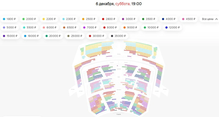Select the 2000 ₽ price chip
Image resolution: width=219 pixels, height=117 pixels.
click(29, 19)
